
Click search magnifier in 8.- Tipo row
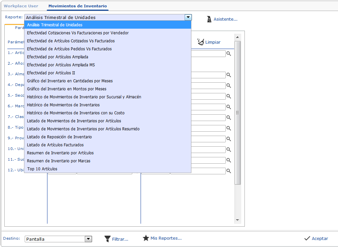click(x=229, y=128)
